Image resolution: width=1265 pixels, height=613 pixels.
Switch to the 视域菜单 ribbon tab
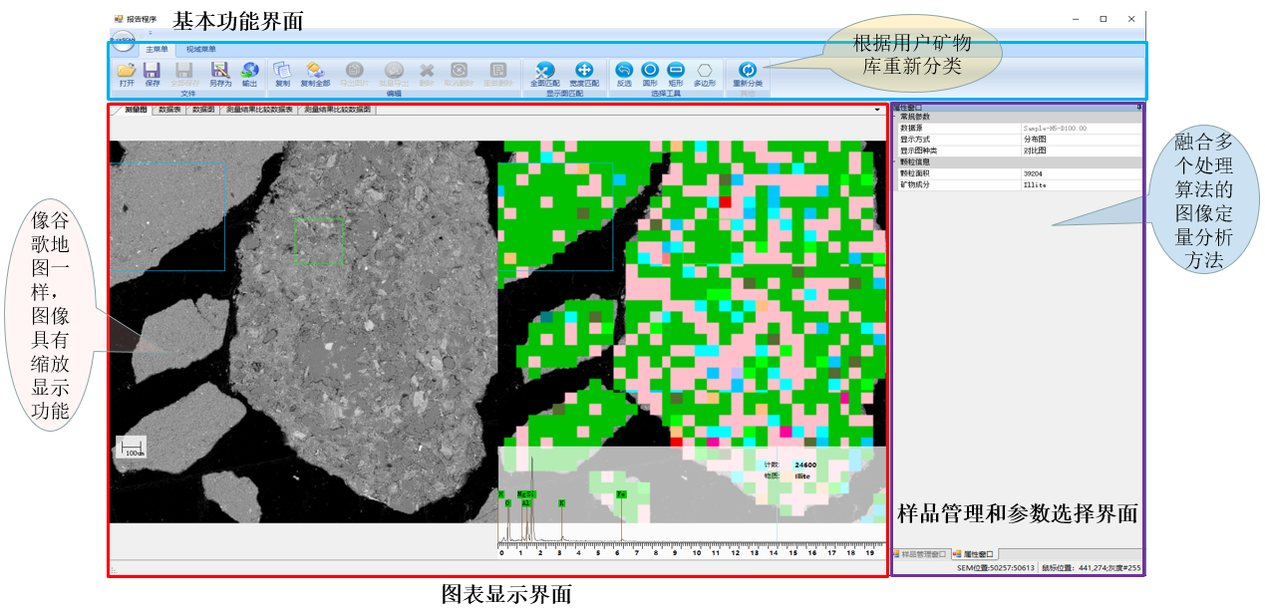[x=200, y=49]
